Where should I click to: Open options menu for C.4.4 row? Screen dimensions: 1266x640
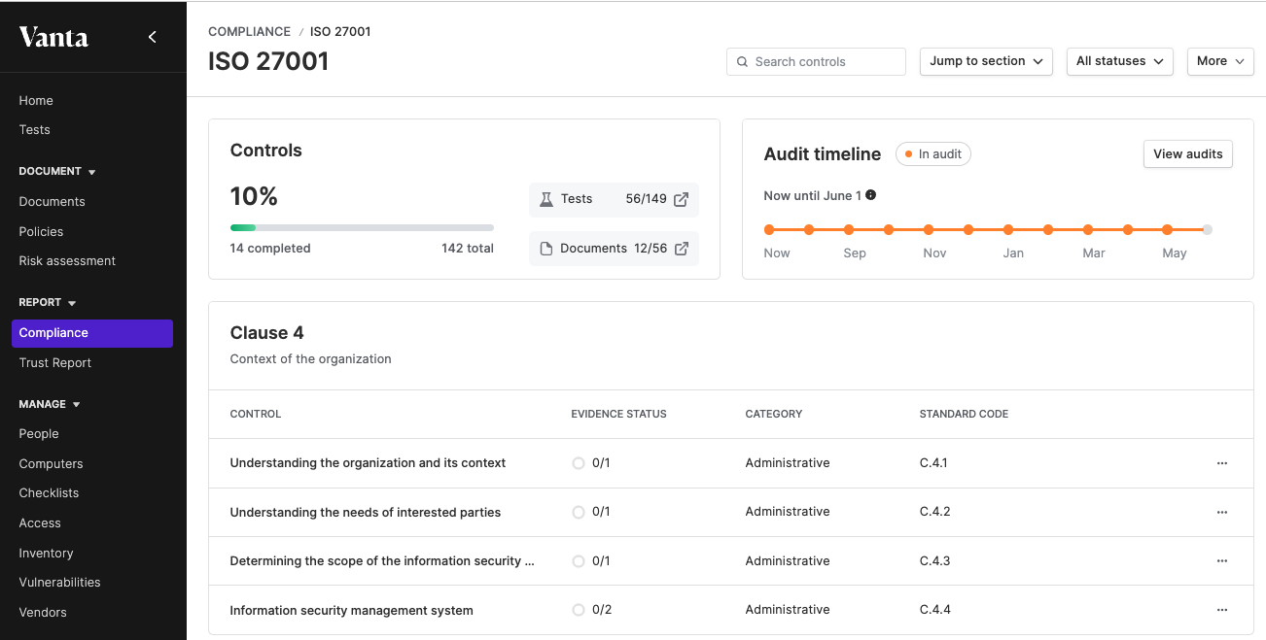(1222, 610)
